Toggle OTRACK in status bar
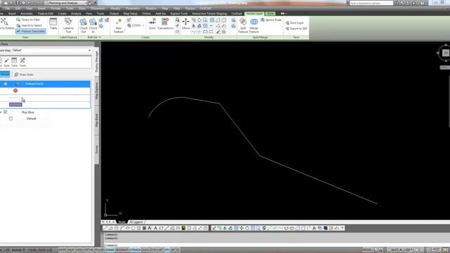 pos(135,250)
